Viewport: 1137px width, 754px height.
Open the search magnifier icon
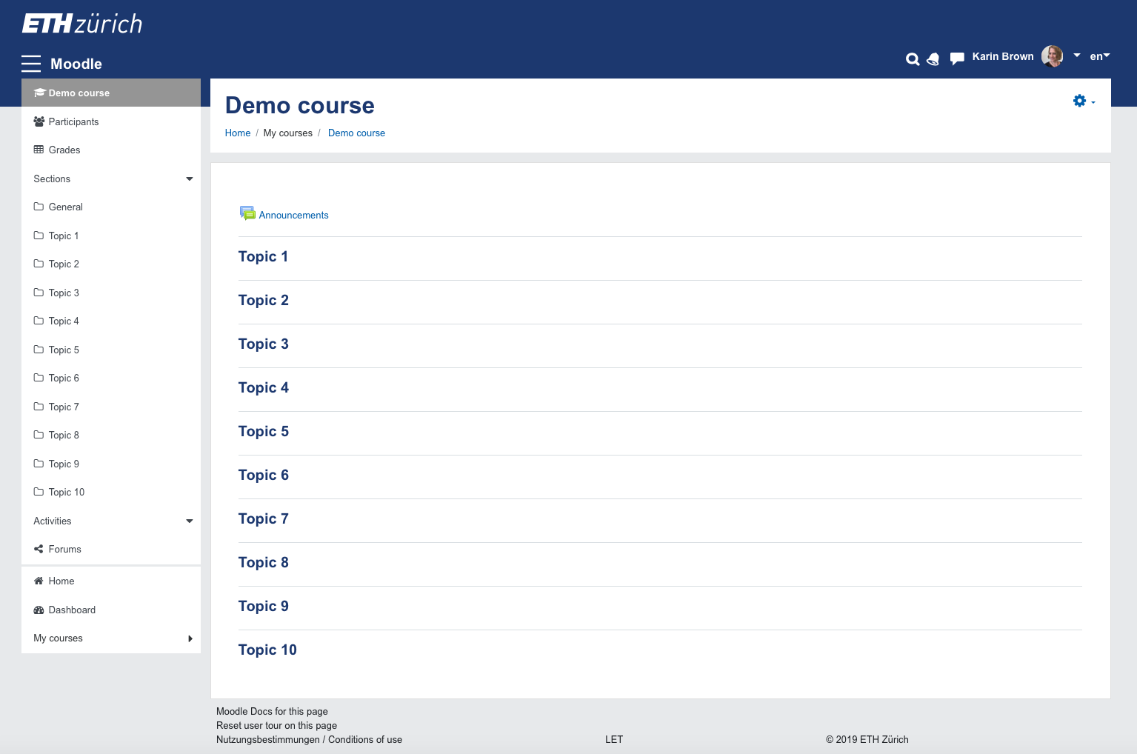tap(913, 59)
